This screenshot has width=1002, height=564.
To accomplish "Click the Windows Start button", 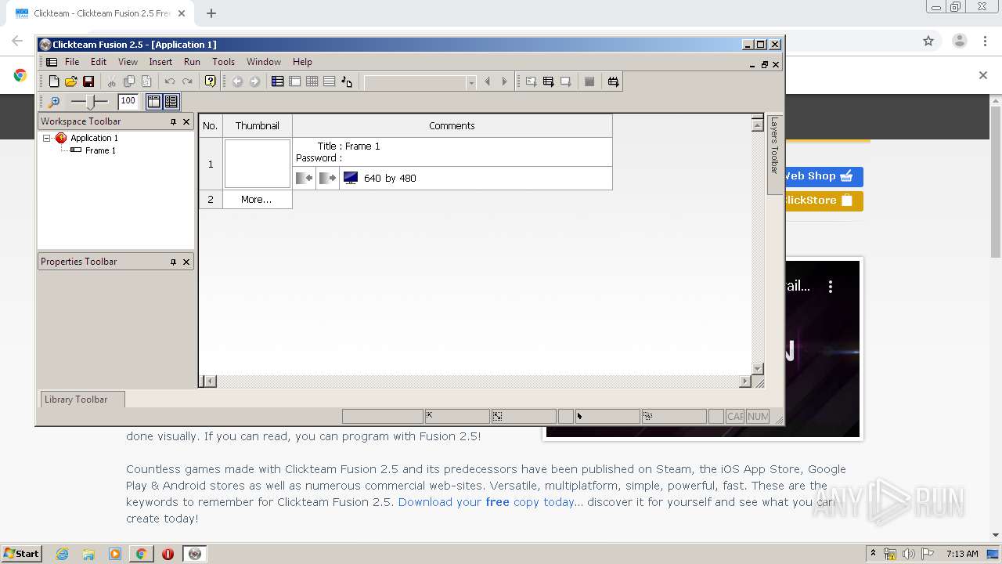I will (22, 553).
